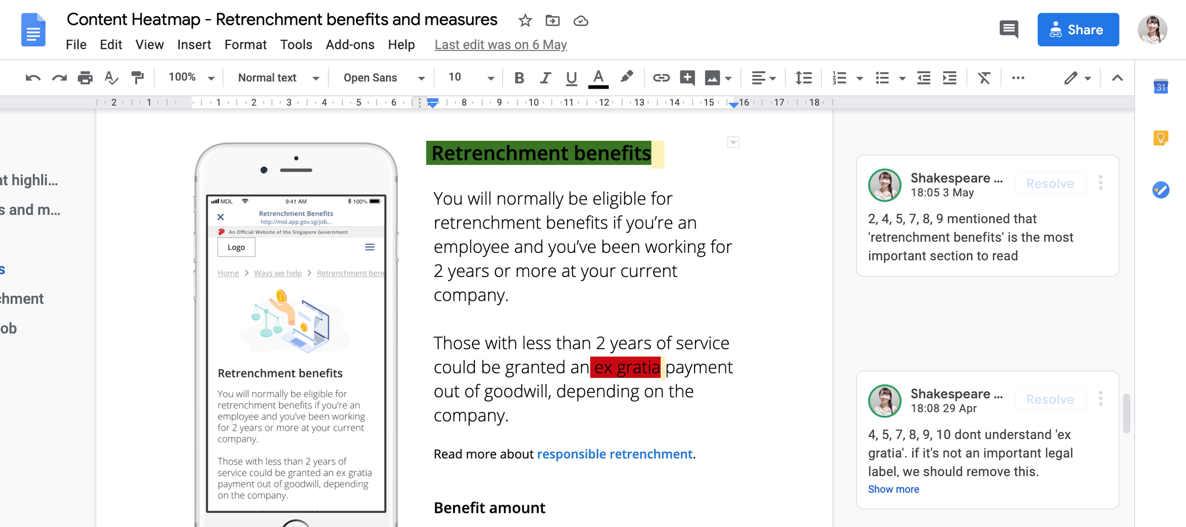Star this document
Image resolution: width=1186 pixels, height=527 pixels.
(525, 20)
